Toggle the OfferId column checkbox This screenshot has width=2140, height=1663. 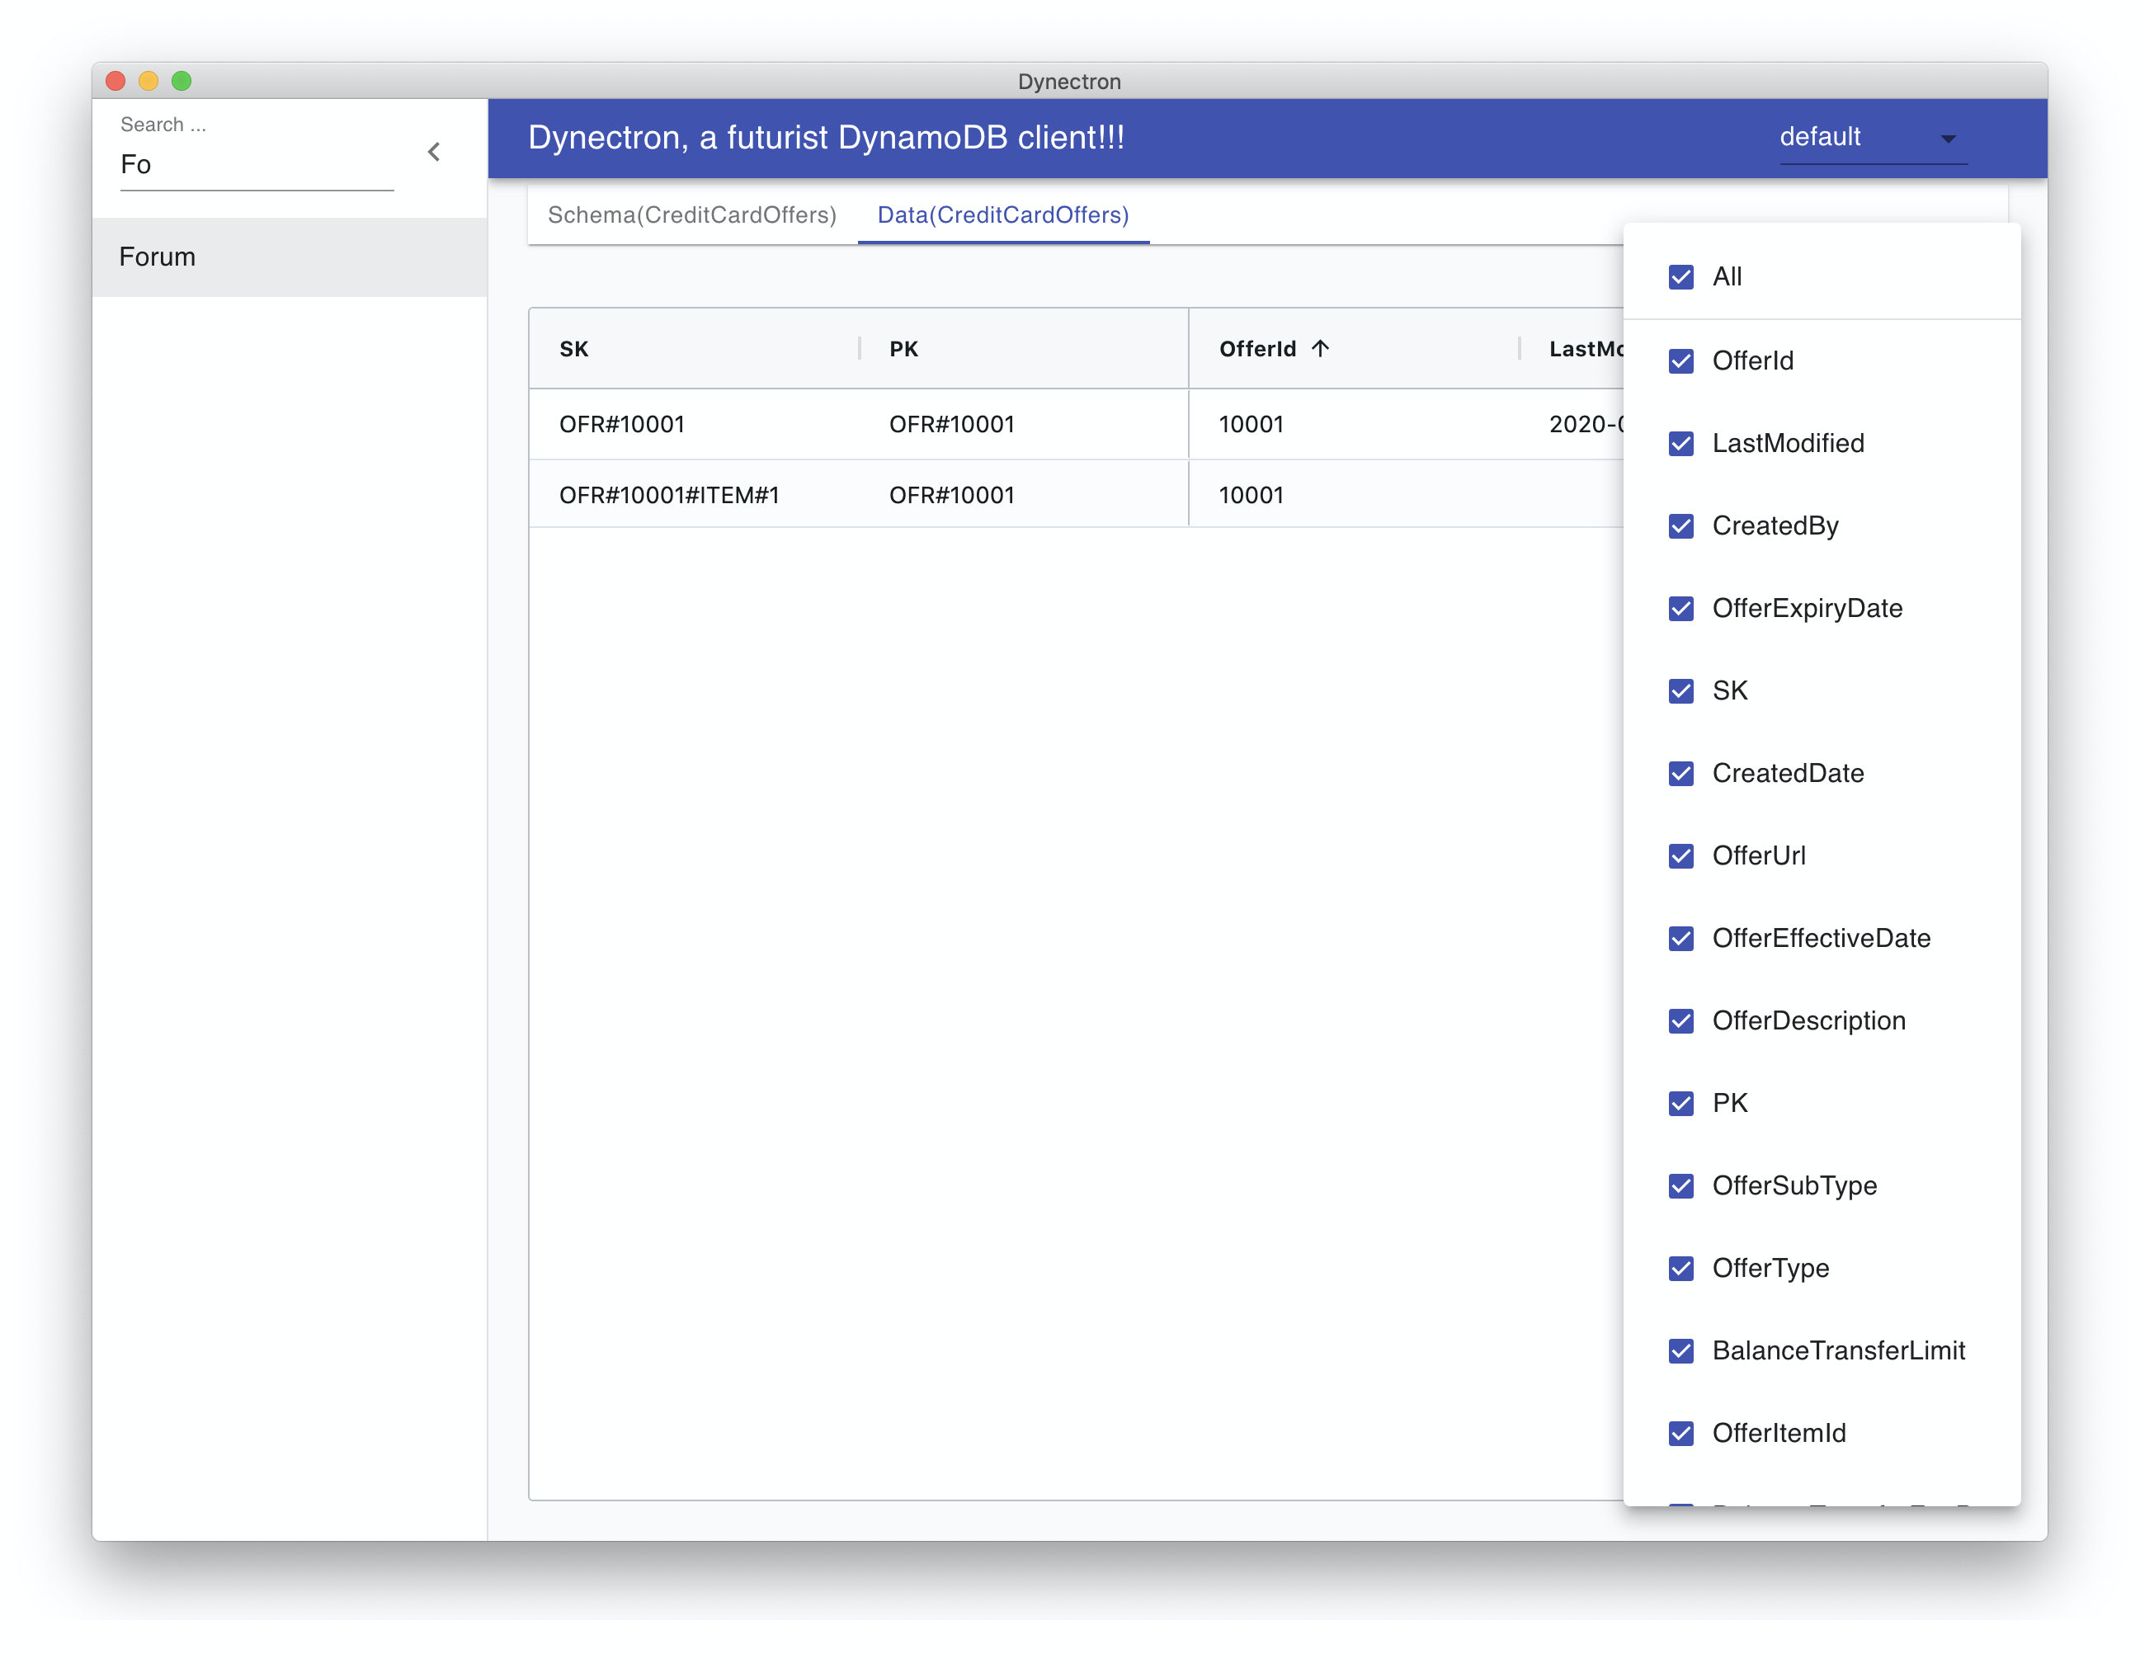tap(1680, 360)
